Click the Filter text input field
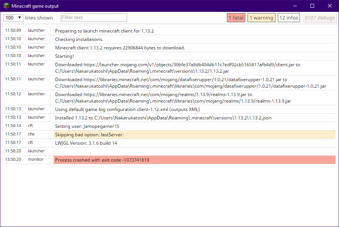Viewport: 339px width, 227px height. click(94, 18)
